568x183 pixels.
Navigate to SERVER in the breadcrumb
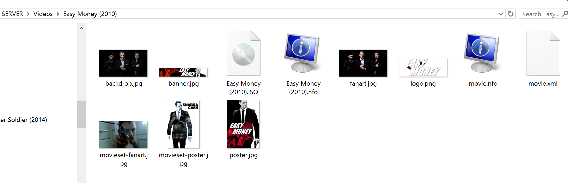pos(12,14)
